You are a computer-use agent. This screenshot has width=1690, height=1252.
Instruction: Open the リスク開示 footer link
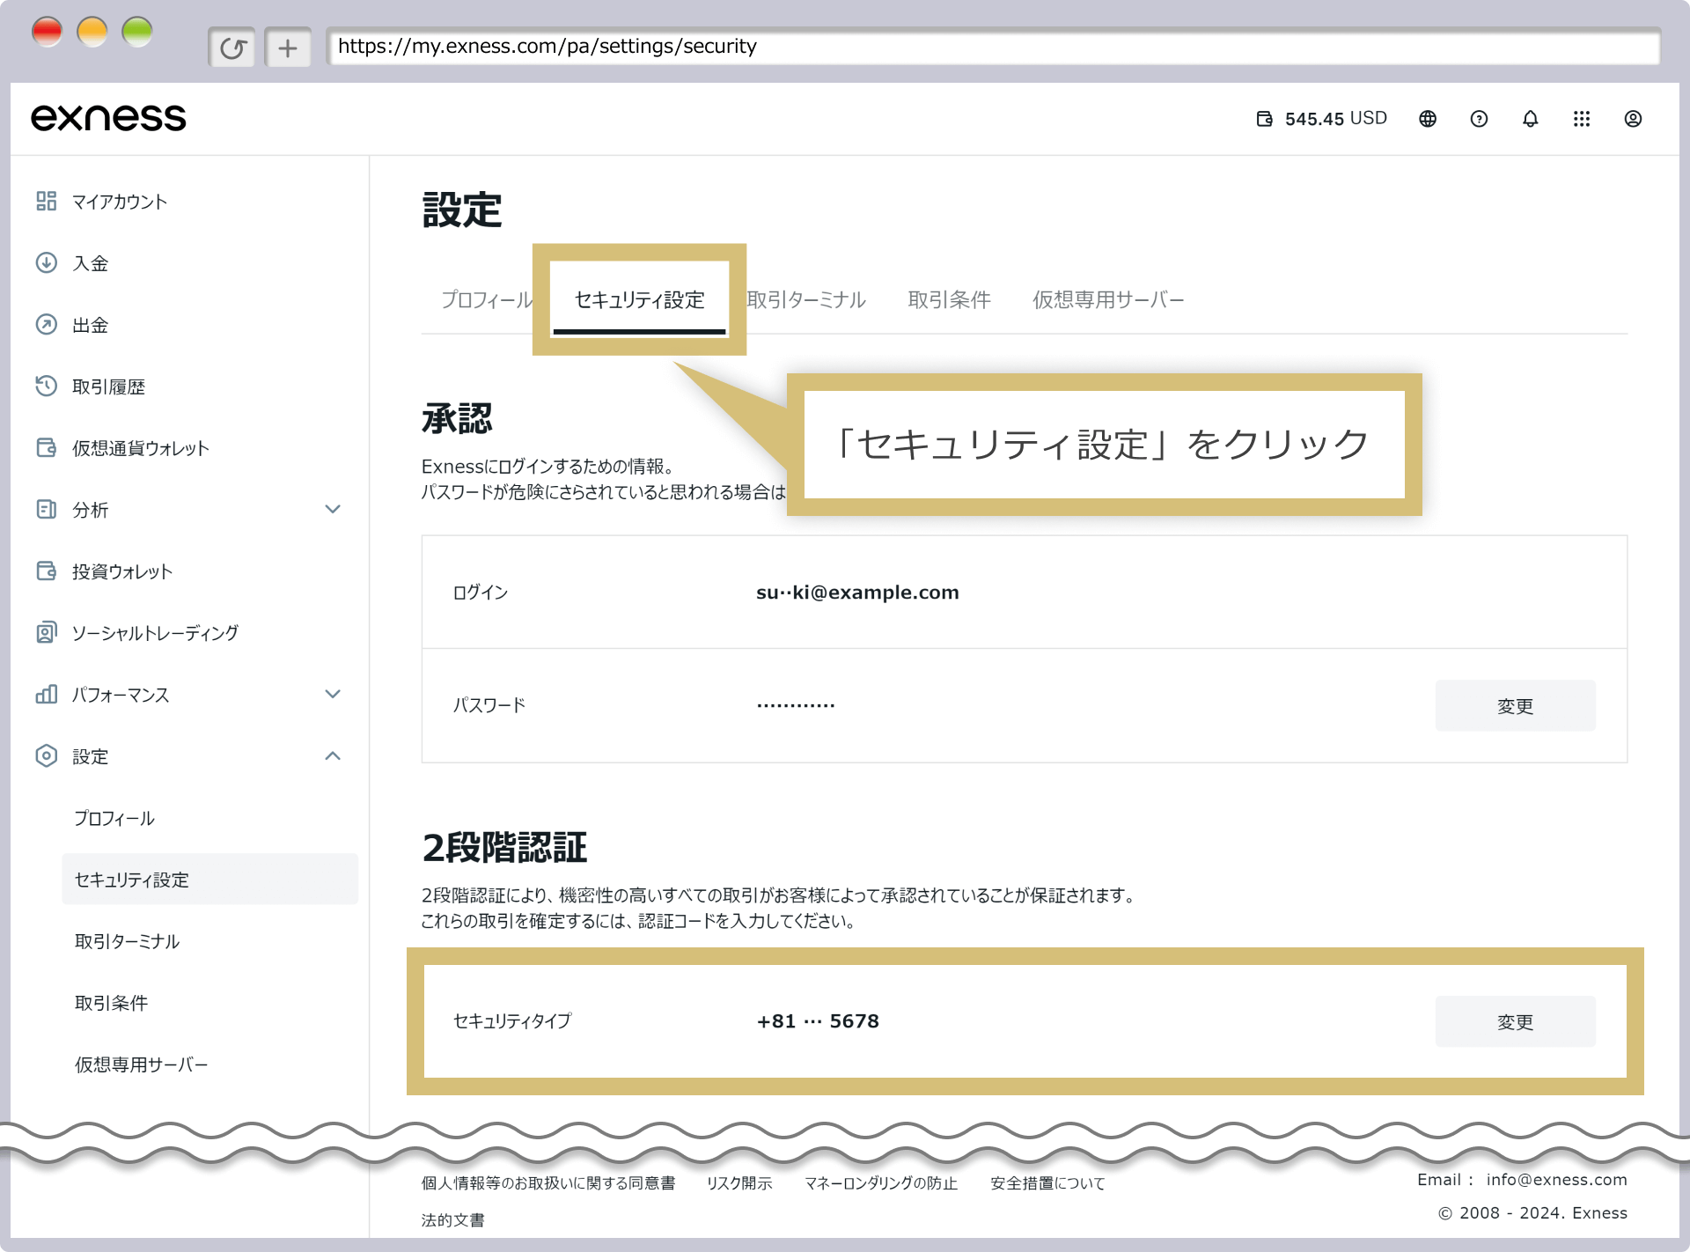coord(739,1183)
